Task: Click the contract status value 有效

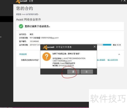Action: (31, 34)
